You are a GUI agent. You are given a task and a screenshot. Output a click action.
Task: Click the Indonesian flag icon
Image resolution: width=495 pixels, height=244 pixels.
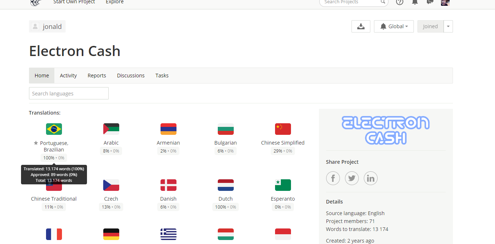(283, 234)
